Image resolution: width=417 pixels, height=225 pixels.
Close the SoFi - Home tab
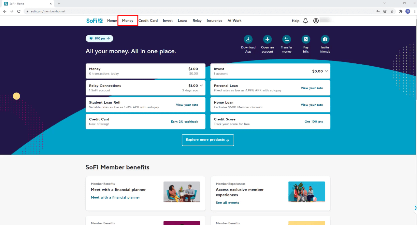click(50, 4)
